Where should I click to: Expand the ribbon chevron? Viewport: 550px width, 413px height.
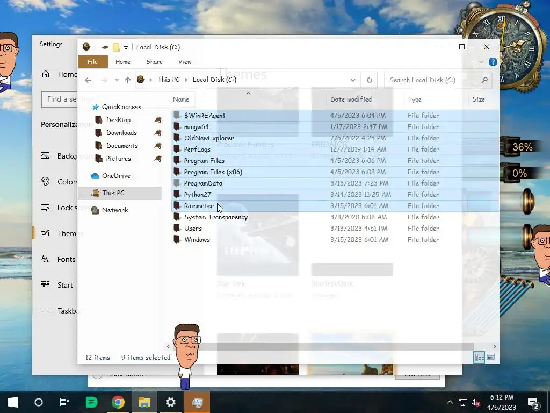(x=481, y=62)
